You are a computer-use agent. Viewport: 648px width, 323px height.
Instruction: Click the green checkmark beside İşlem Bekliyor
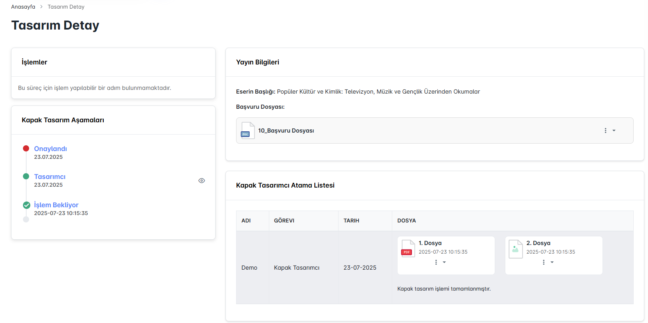coord(27,205)
